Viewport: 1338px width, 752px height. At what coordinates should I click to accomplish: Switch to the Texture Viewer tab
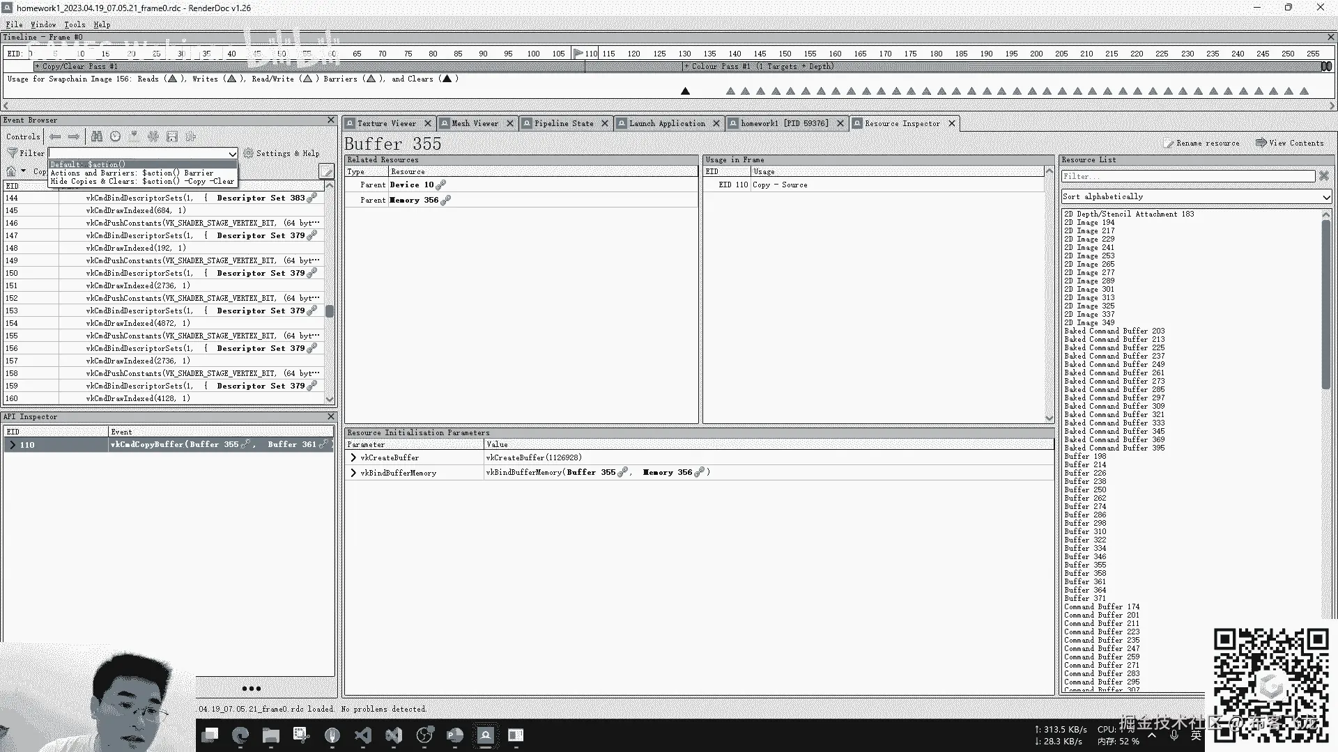point(387,123)
